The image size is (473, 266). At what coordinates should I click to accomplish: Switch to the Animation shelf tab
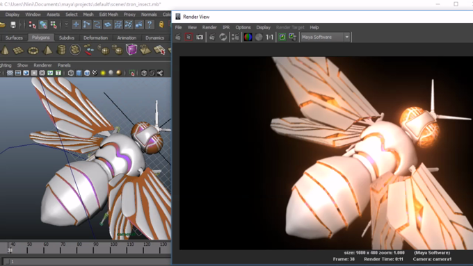(x=127, y=38)
